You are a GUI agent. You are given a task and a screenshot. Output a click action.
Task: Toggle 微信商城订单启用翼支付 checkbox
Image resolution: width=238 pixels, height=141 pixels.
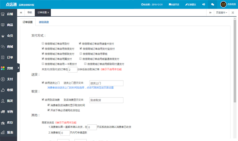point(43,59)
